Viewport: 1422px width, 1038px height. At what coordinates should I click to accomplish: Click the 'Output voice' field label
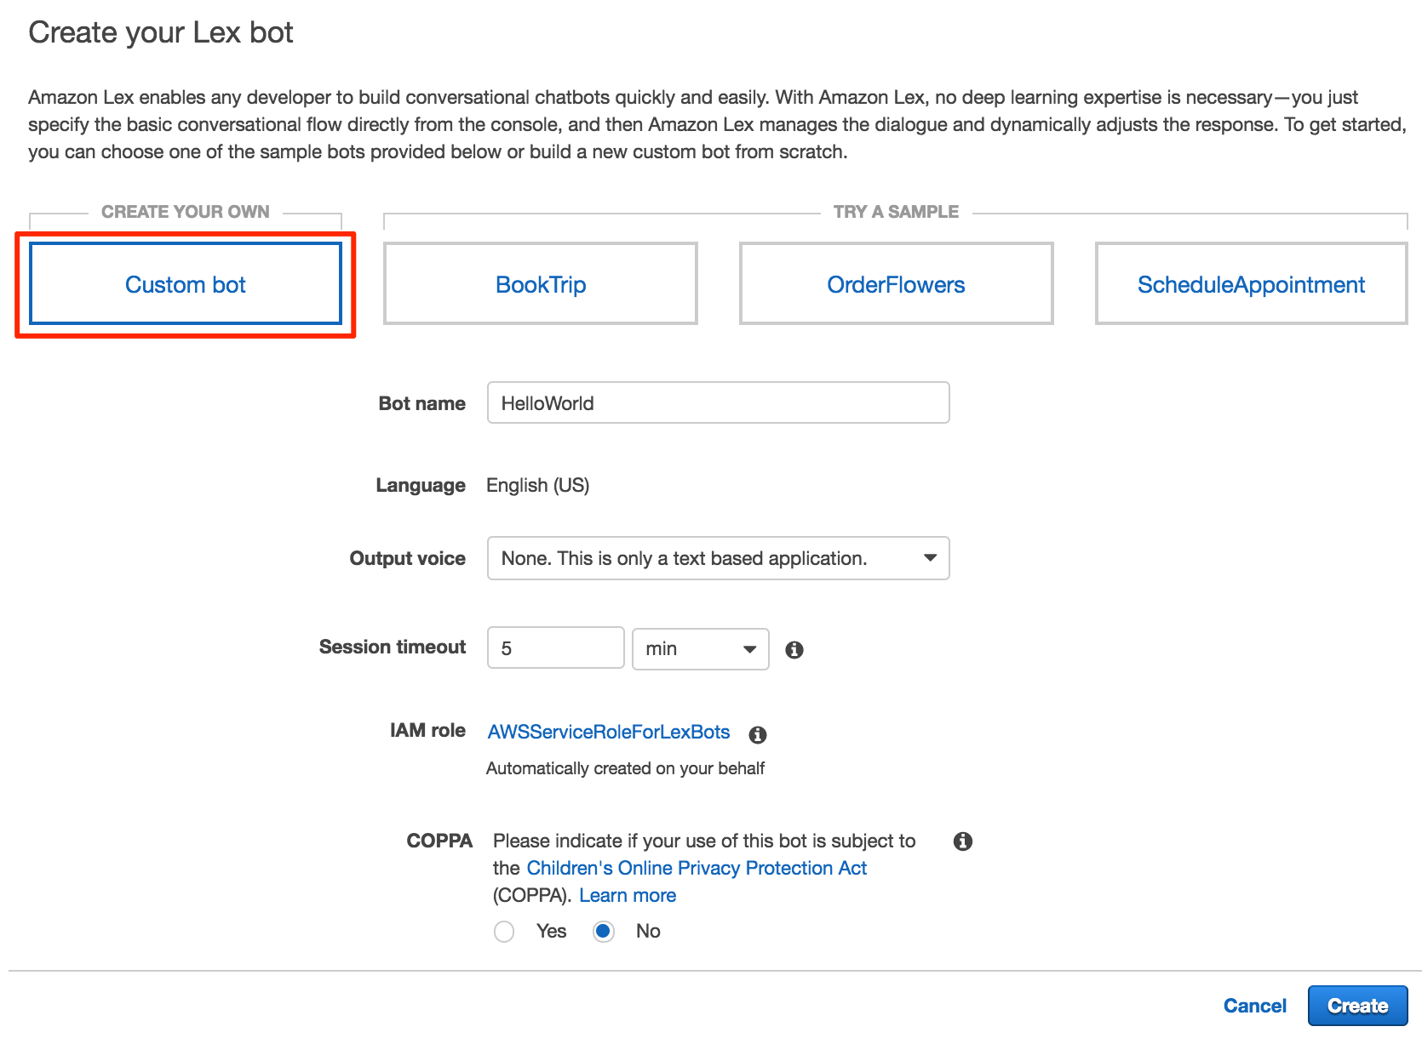click(x=408, y=558)
